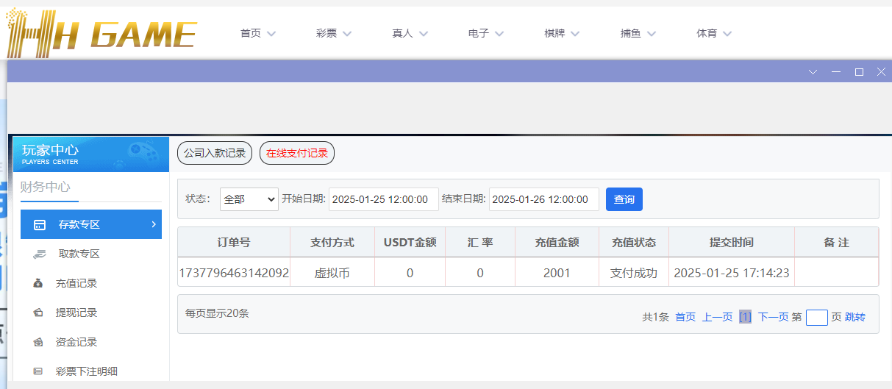Click the icon beside 提现记录
Image resolution: width=892 pixels, height=389 pixels.
38,313
